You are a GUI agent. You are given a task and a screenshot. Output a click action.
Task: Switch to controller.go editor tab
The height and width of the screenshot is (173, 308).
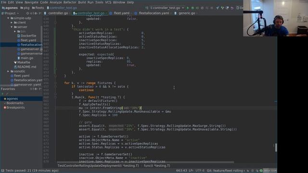pos(56,13)
